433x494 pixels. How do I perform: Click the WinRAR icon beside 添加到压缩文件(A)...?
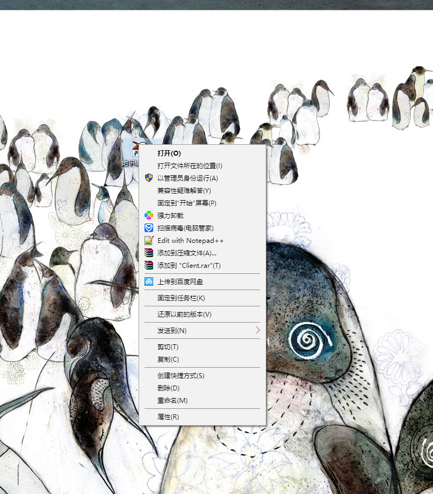[x=149, y=253]
